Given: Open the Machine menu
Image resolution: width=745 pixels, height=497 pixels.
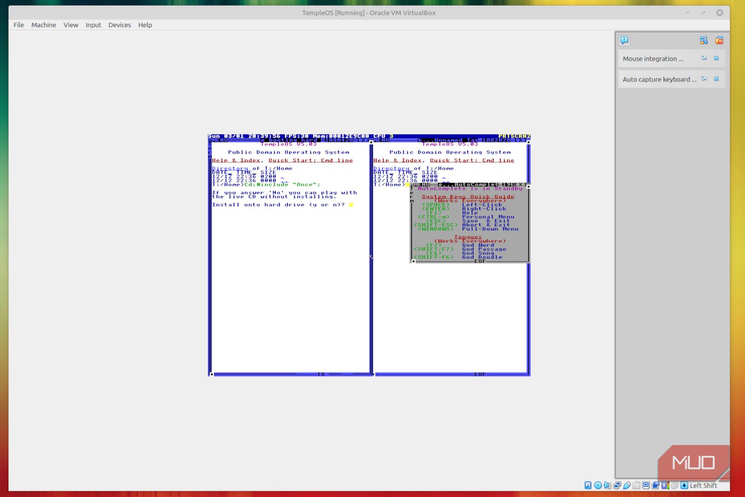Looking at the screenshot, I should (x=44, y=25).
